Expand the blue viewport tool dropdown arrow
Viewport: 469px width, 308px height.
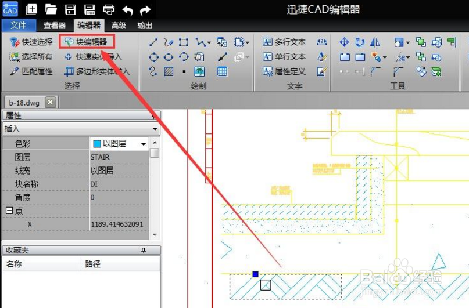(407, 43)
